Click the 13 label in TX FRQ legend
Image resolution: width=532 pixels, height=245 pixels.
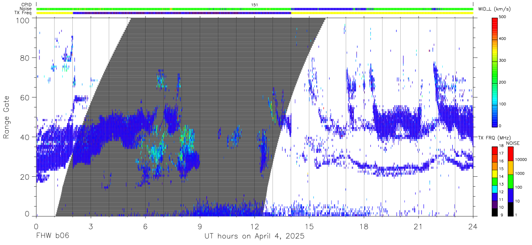tap(501, 184)
